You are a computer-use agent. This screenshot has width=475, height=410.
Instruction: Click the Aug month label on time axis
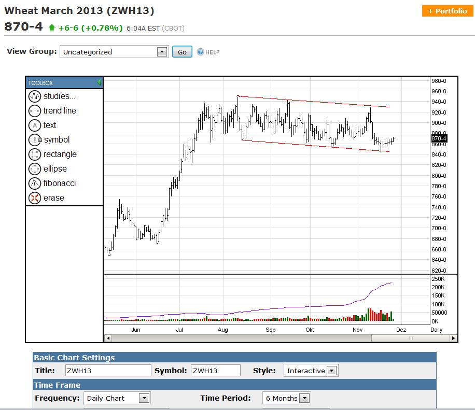pos(222,330)
